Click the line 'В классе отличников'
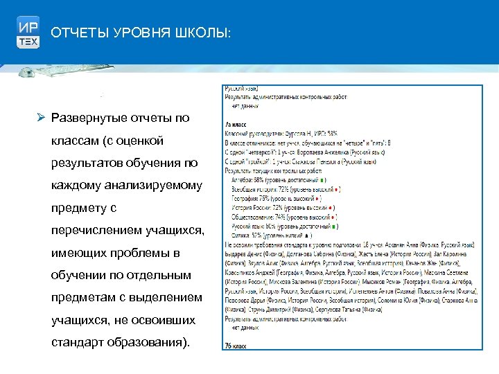The width and height of the screenshot is (499, 374). [308, 143]
